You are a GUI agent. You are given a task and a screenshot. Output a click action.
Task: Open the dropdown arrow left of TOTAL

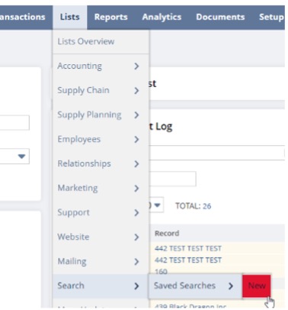pyautogui.click(x=157, y=205)
